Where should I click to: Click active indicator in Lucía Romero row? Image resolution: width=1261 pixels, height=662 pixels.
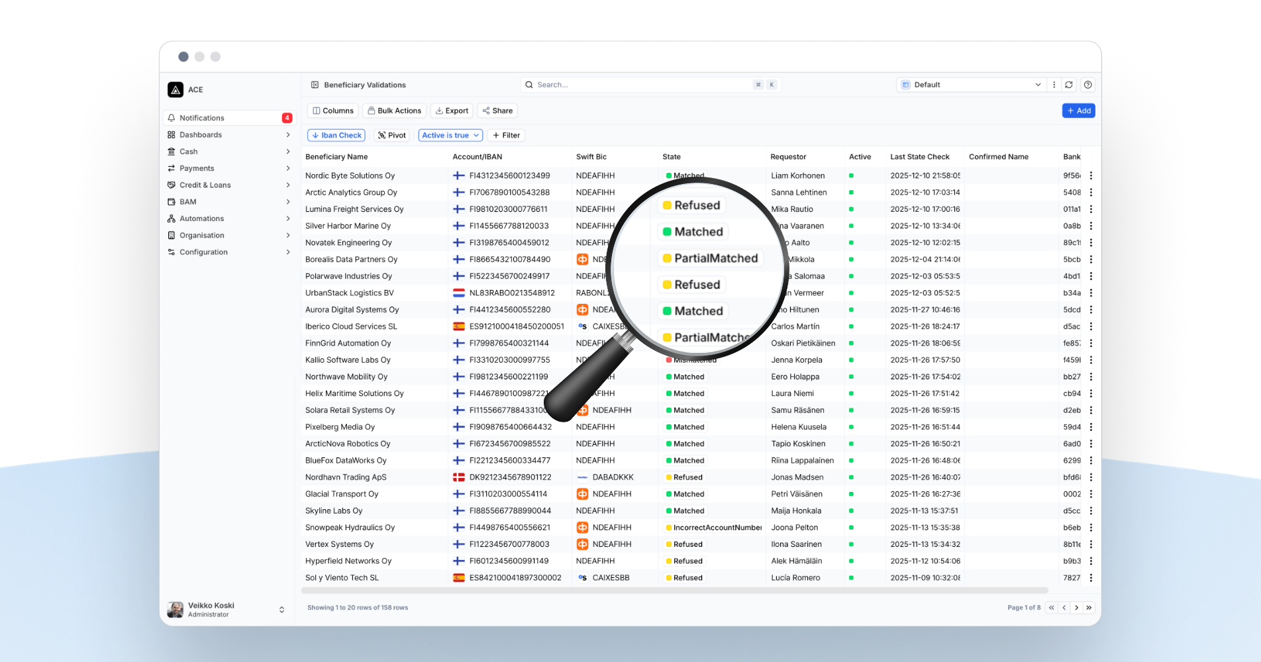(x=851, y=578)
